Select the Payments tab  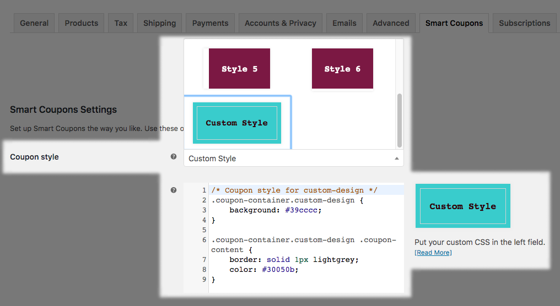click(210, 23)
